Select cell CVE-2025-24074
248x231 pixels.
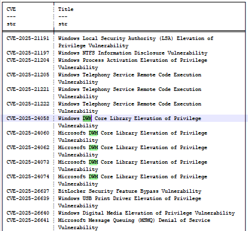click(x=28, y=176)
